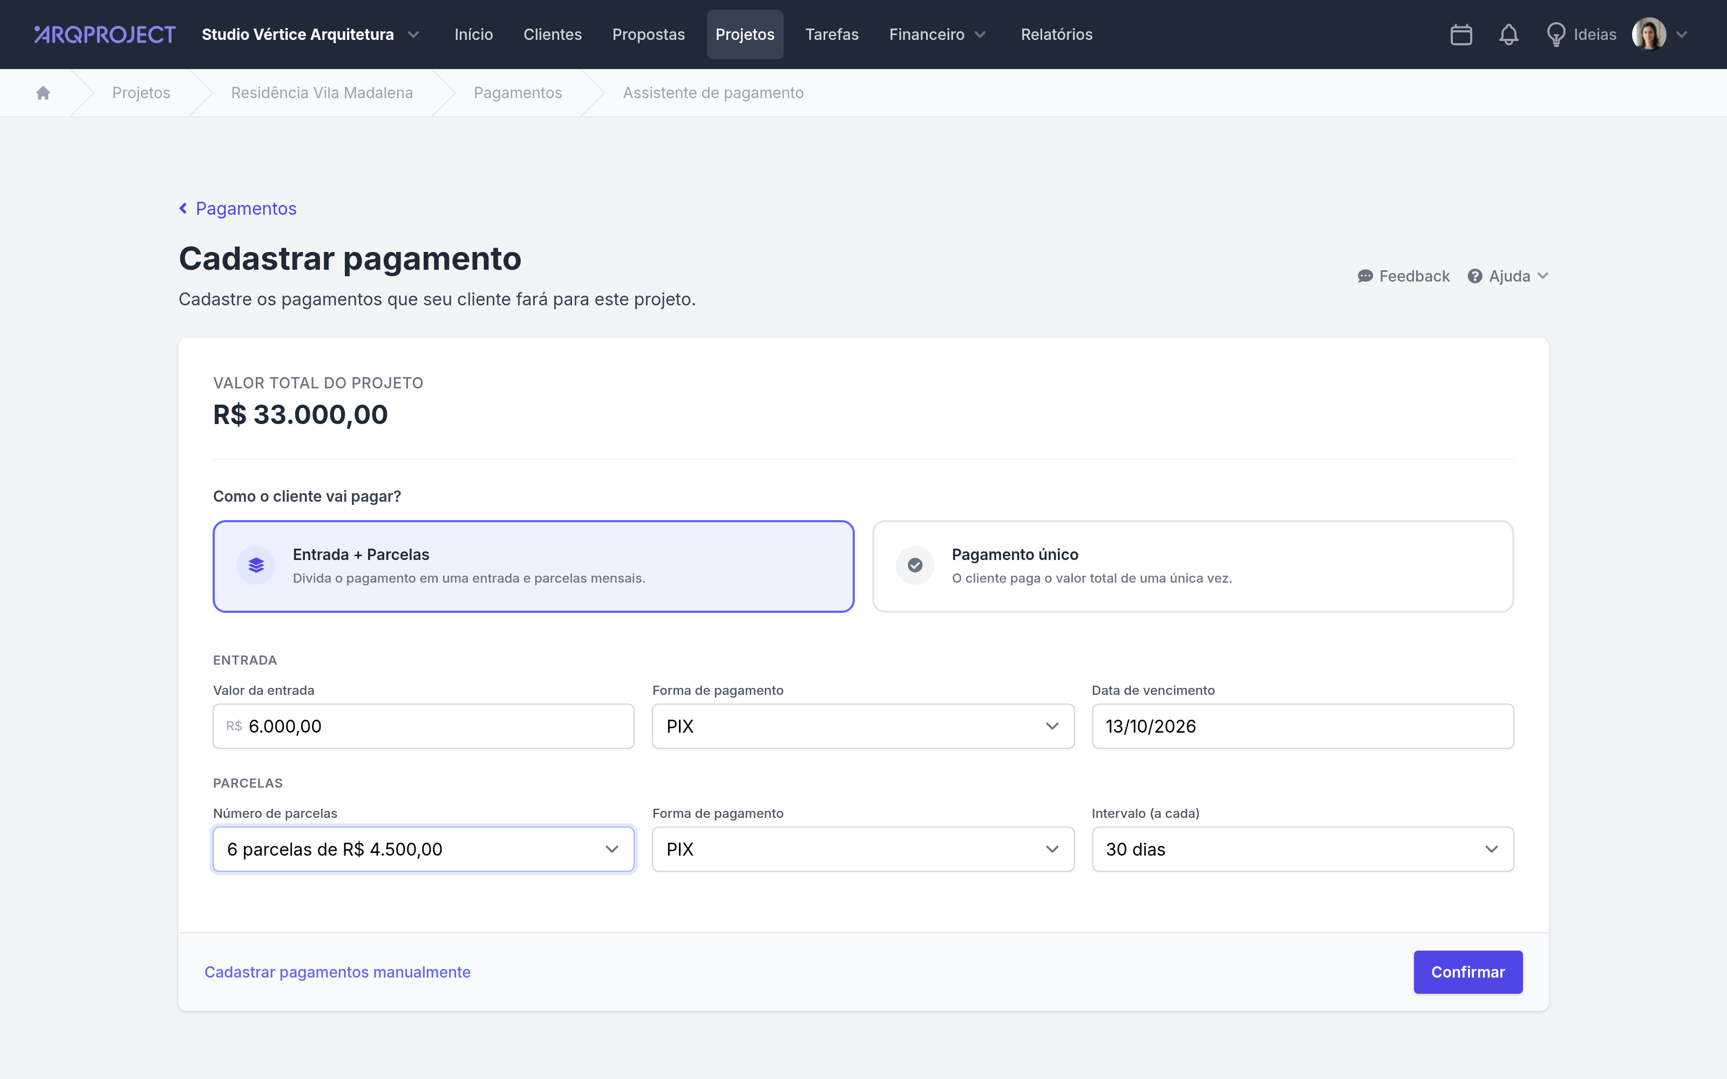This screenshot has height=1079, width=1727.
Task: Click the Pagamentos back link above title
Action: (246, 208)
